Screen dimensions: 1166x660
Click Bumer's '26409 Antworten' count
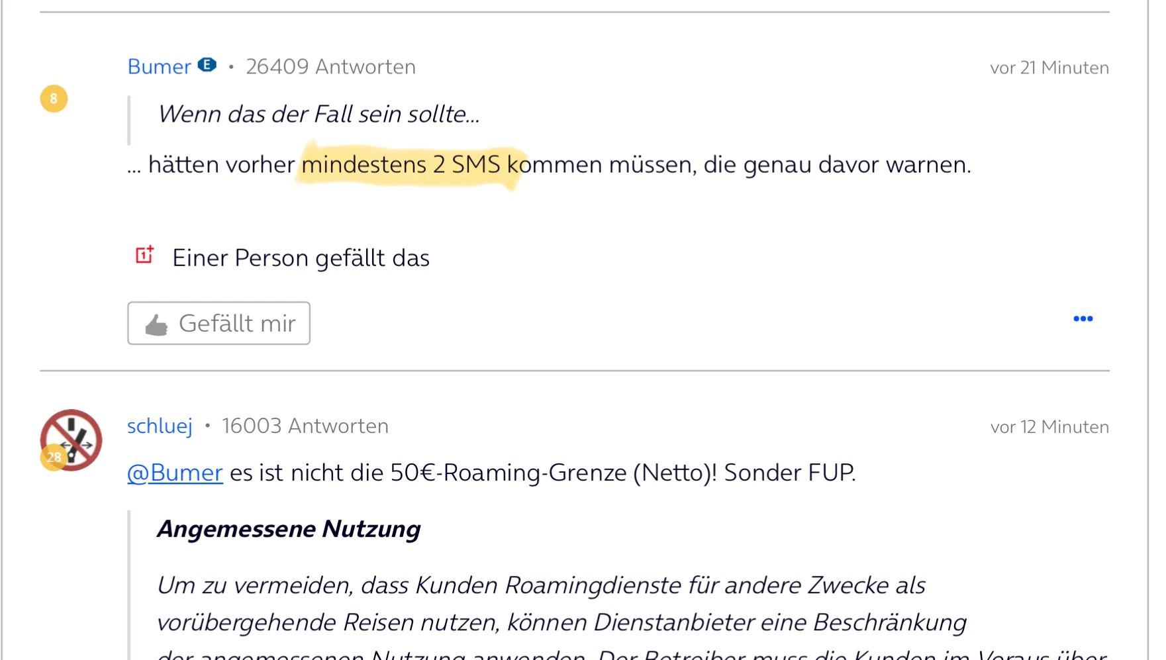tap(330, 67)
